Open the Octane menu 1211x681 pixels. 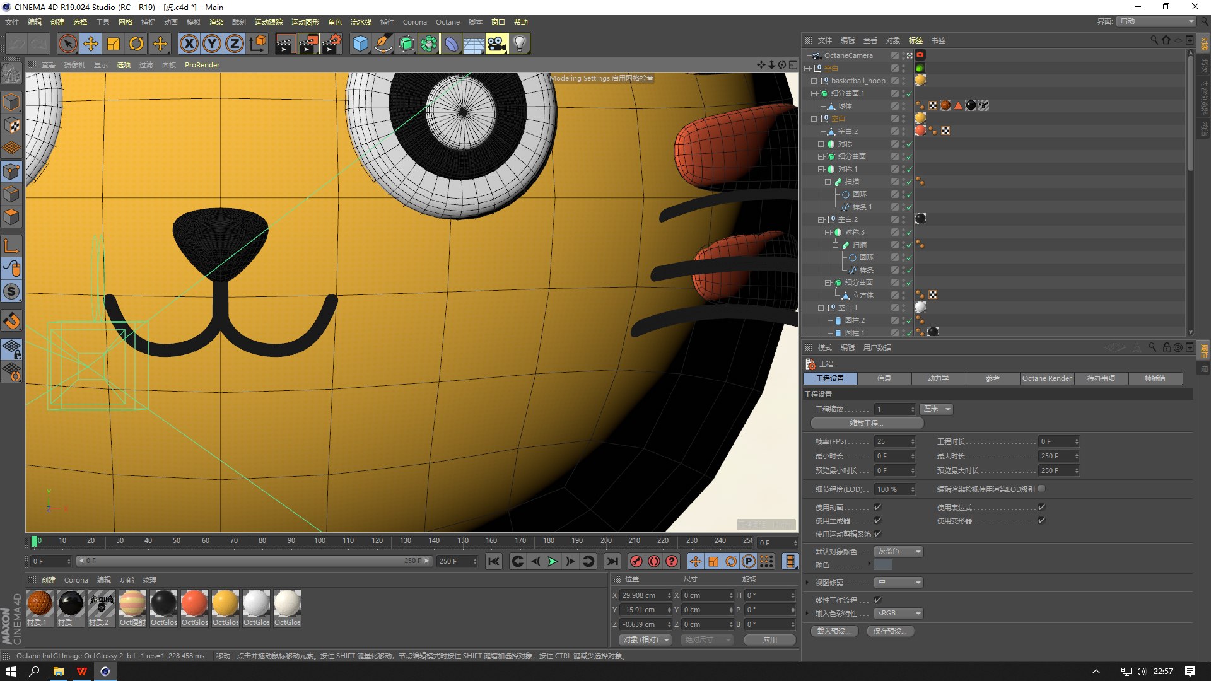tap(447, 22)
